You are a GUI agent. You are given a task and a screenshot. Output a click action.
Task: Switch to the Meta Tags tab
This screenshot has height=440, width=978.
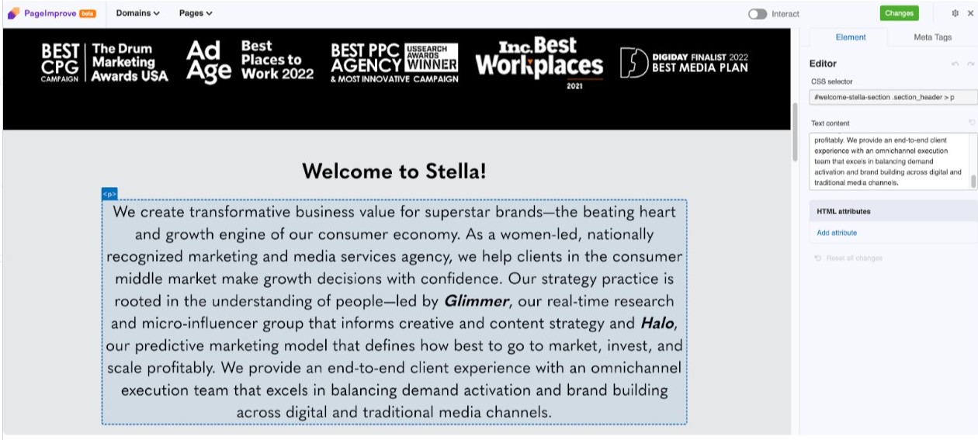932,37
